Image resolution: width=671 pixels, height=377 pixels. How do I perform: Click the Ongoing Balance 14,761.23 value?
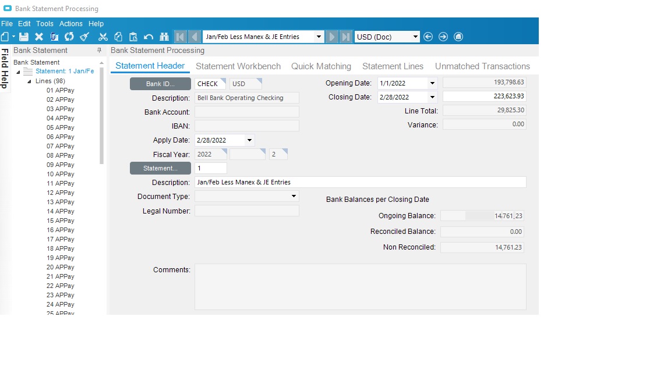482,216
